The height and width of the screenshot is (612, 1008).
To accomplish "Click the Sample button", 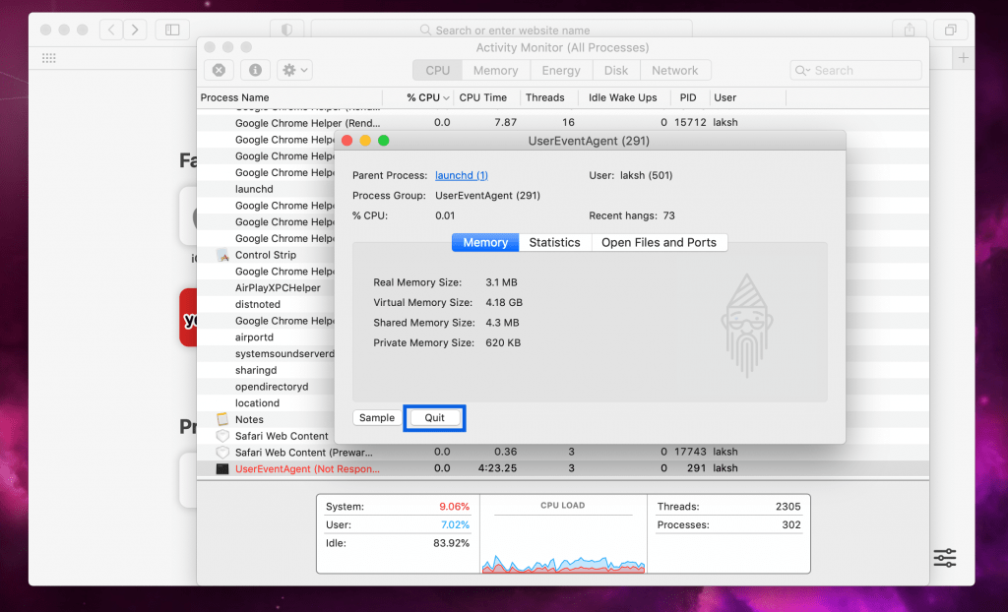I will [x=377, y=418].
